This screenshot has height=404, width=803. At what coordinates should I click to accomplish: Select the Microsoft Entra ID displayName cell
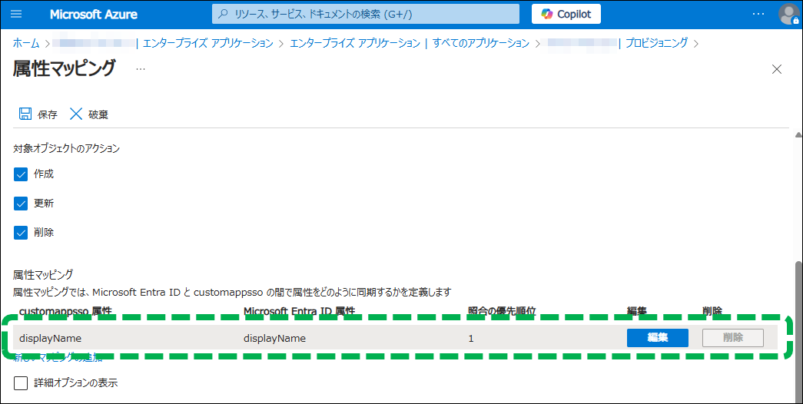point(274,338)
